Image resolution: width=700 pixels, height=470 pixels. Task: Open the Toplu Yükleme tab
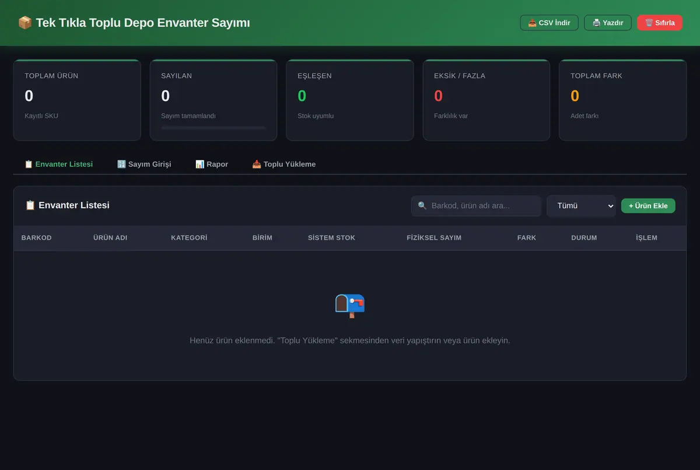point(284,164)
